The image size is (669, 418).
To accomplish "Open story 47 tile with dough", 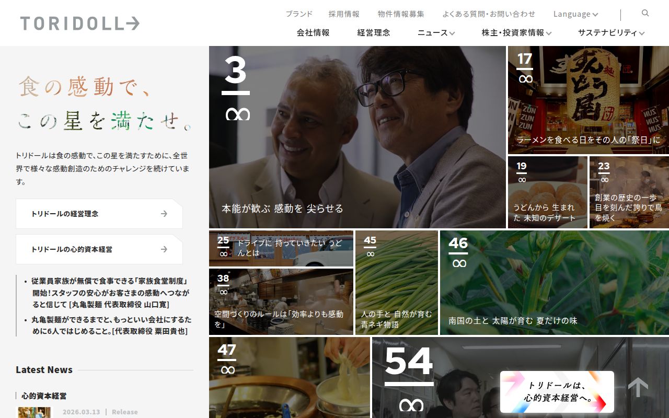I will pos(290,377).
